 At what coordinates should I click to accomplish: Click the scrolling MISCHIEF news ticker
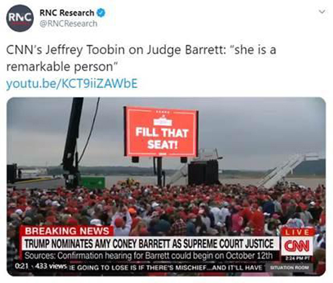coord(166,268)
